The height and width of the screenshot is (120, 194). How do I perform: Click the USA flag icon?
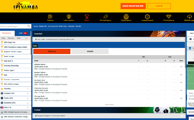pos(2,108)
